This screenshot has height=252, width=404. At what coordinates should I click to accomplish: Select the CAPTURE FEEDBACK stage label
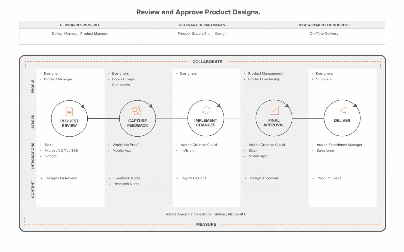pos(137,123)
